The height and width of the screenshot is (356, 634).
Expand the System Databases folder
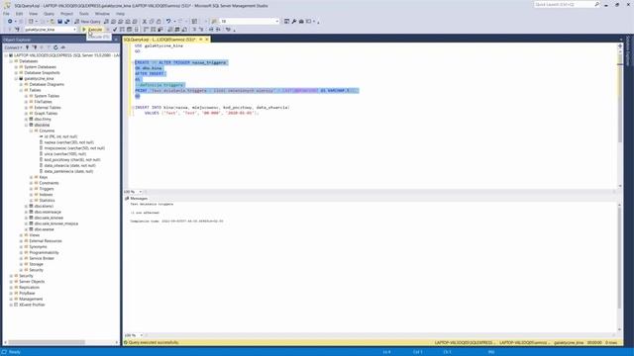16,67
